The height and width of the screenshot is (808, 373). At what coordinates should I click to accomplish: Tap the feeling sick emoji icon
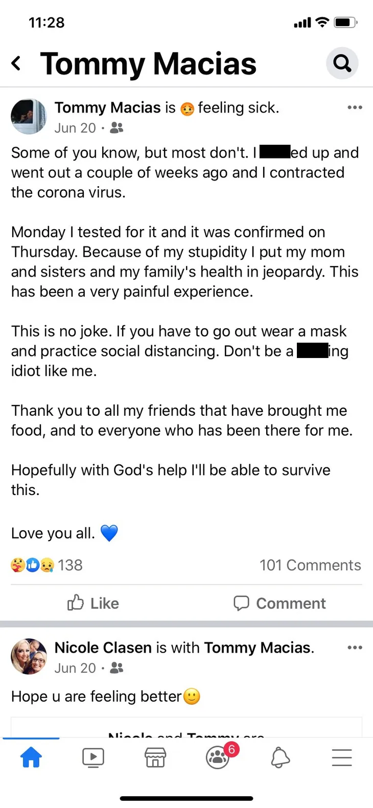[x=187, y=108]
